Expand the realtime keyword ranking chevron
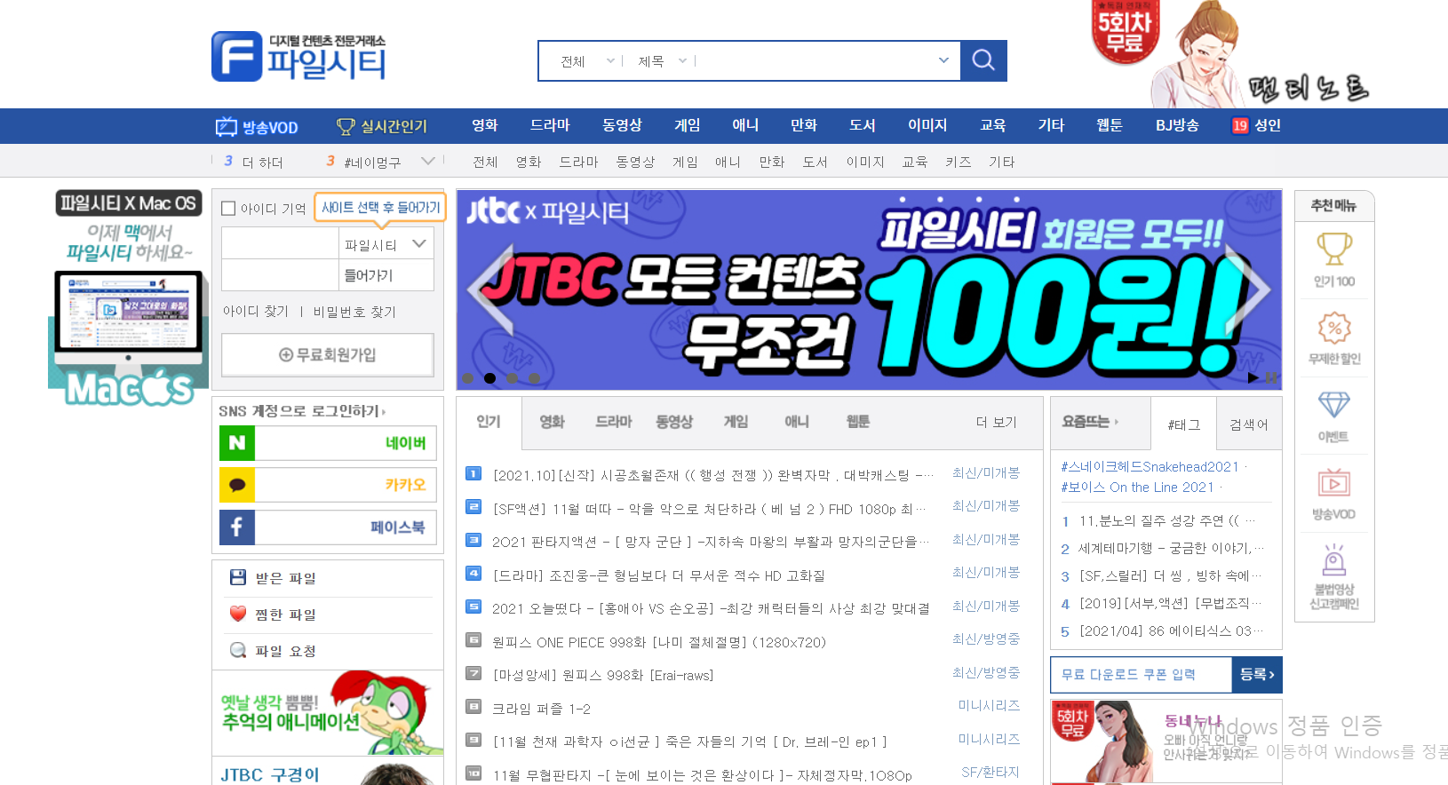The image size is (1448, 785). (428, 161)
